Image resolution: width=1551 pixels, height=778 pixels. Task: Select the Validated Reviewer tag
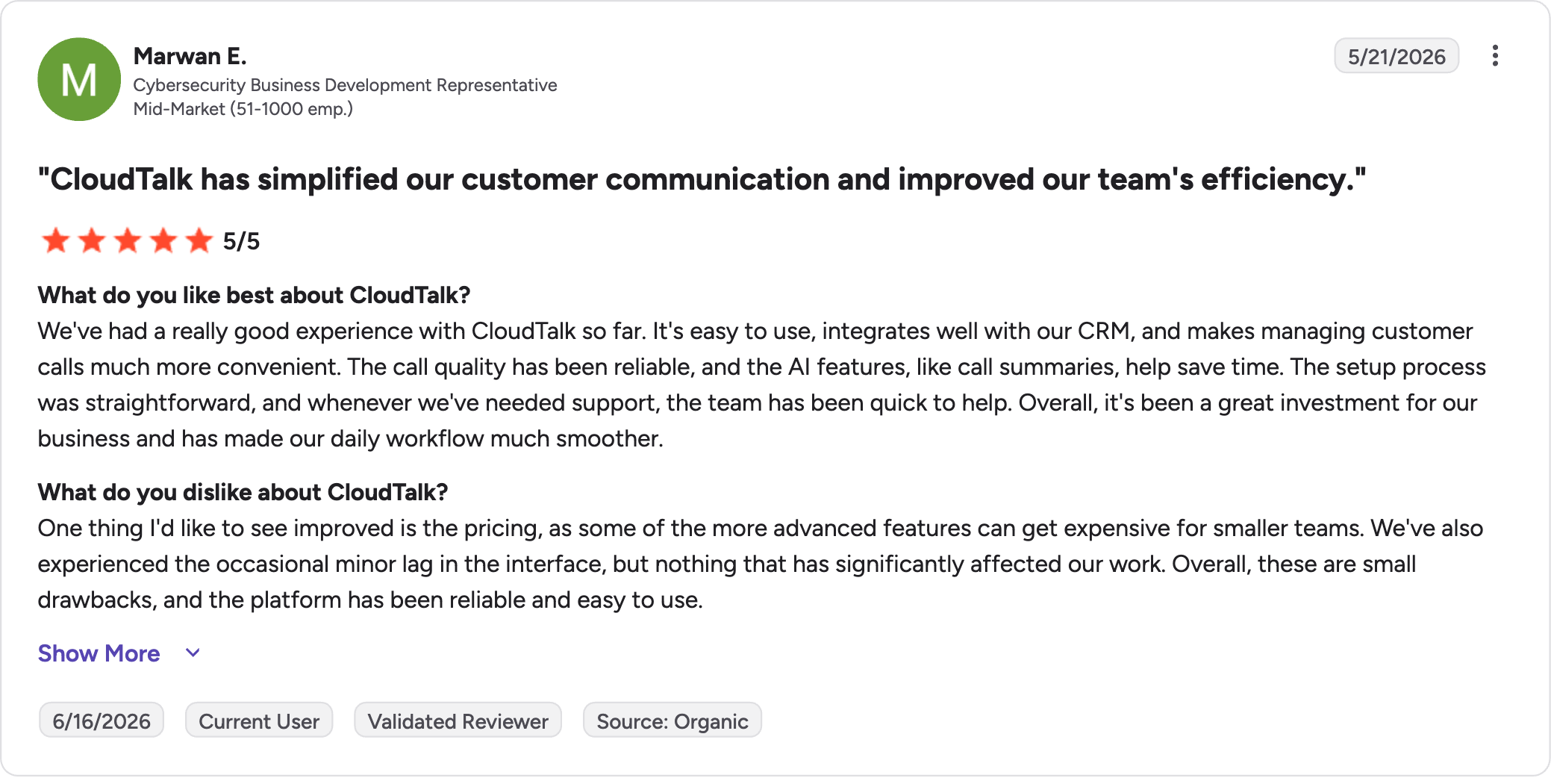pyautogui.click(x=458, y=721)
